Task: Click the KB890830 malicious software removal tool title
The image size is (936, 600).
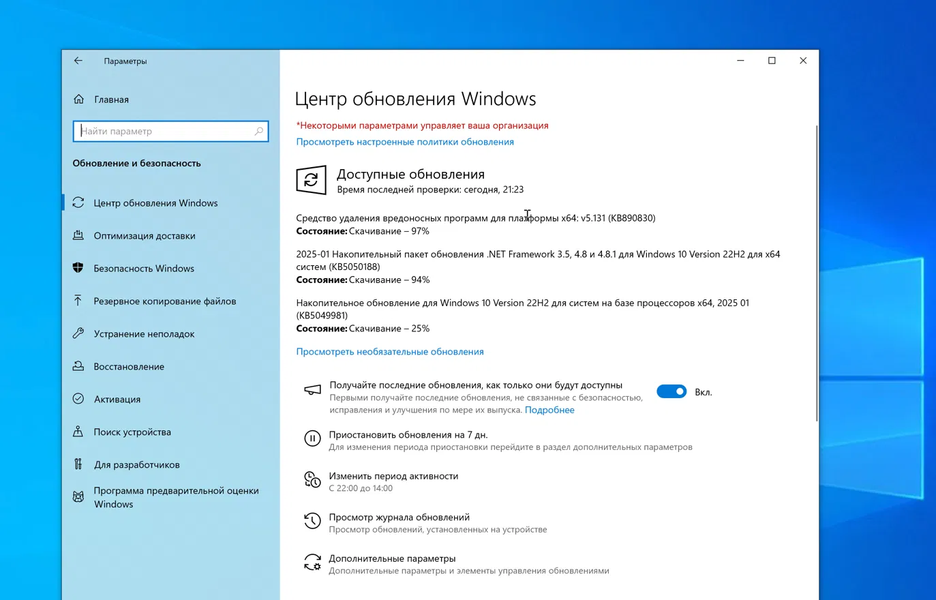Action: pyautogui.click(x=476, y=218)
